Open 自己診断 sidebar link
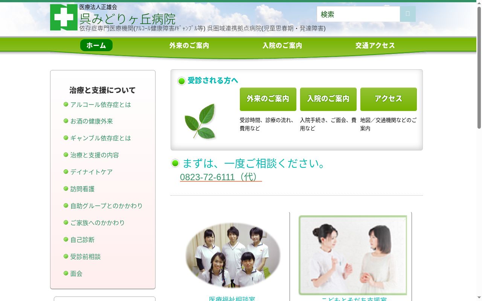The height and width of the screenshot is (301, 482). (82, 240)
